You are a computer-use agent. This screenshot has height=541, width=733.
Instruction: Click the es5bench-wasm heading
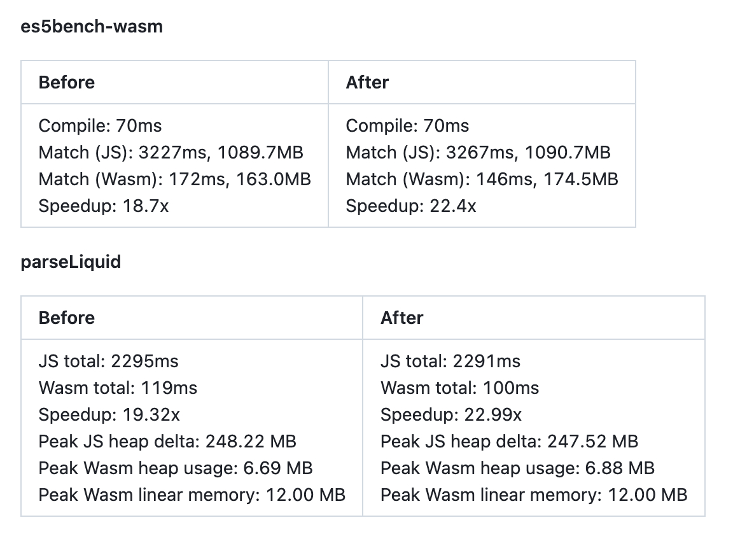92,27
